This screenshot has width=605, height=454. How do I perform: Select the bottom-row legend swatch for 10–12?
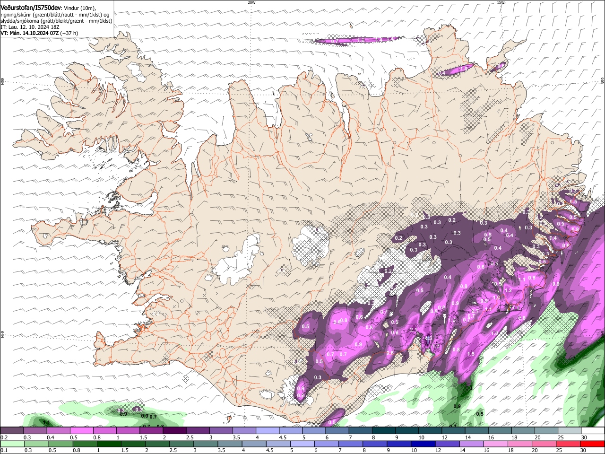click(423, 444)
